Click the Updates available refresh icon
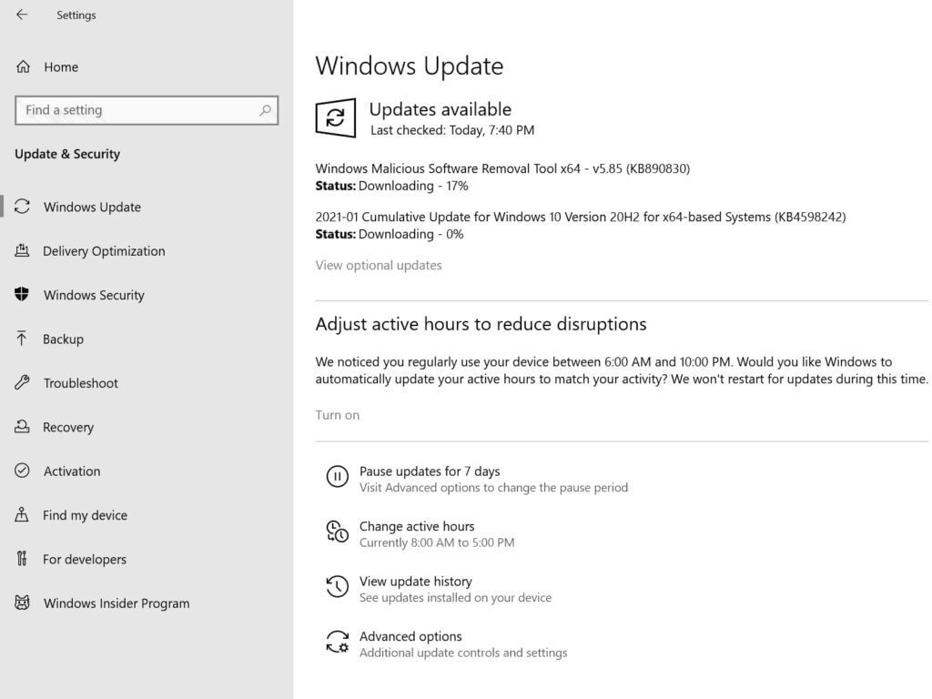 click(336, 118)
